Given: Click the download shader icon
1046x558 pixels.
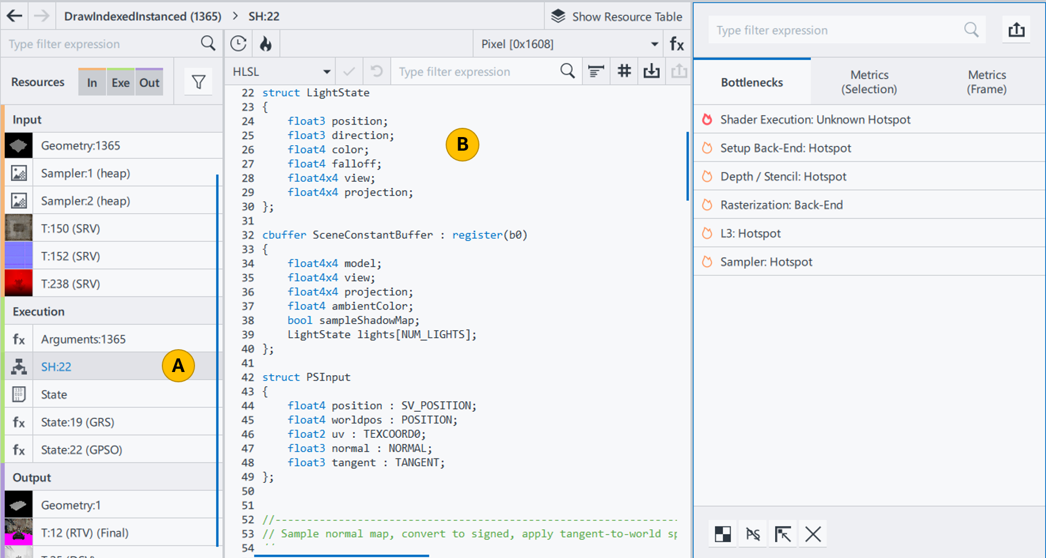Looking at the screenshot, I should pos(652,71).
